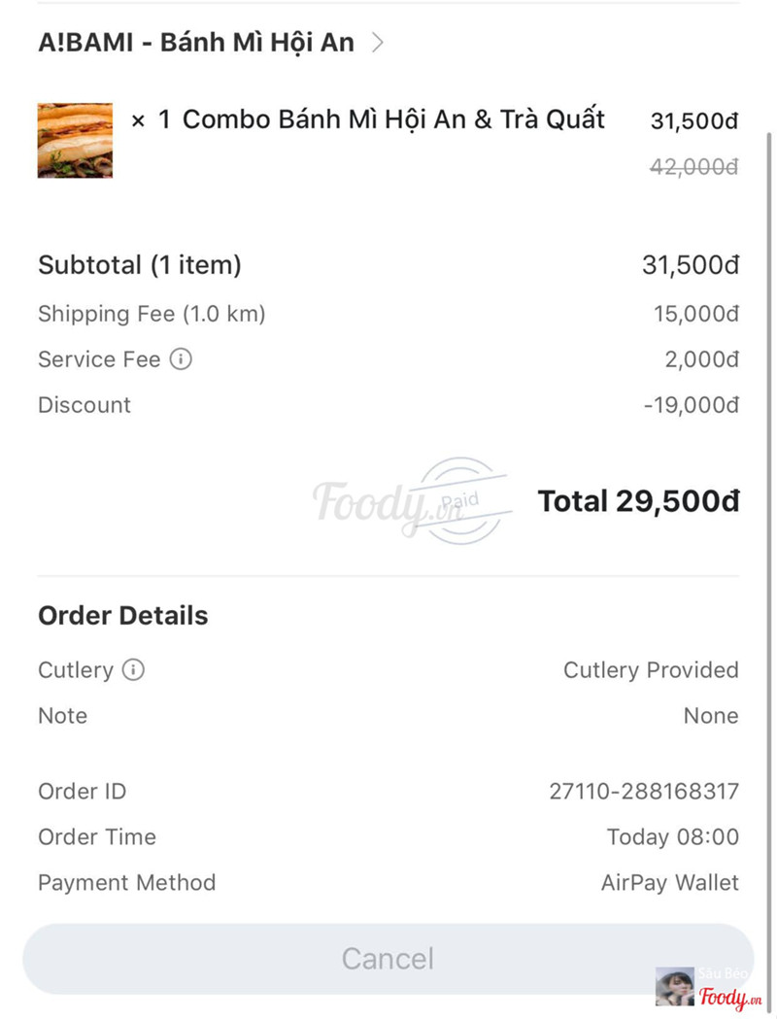Click the Order Details section heading
Screen dimensions: 777x1019
[122, 616]
